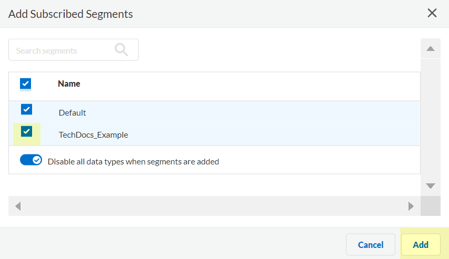449x259 pixels.
Task: Uncheck the Default segment checkbox
Action: click(26, 109)
